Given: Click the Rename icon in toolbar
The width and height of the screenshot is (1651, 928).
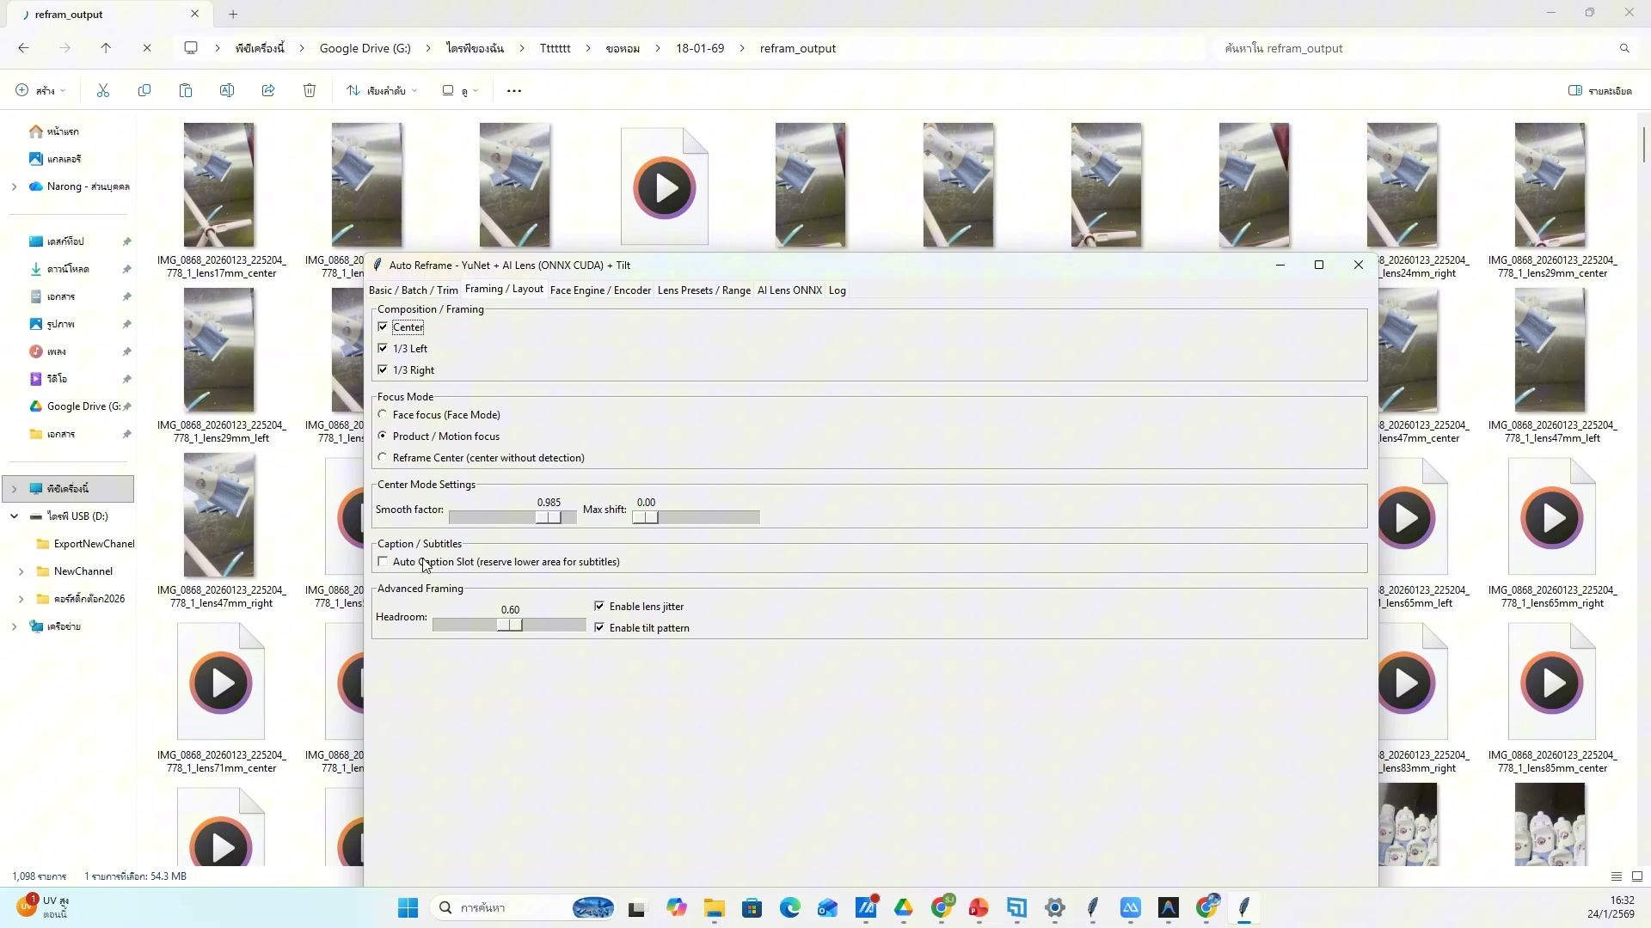Looking at the screenshot, I should click(x=227, y=91).
